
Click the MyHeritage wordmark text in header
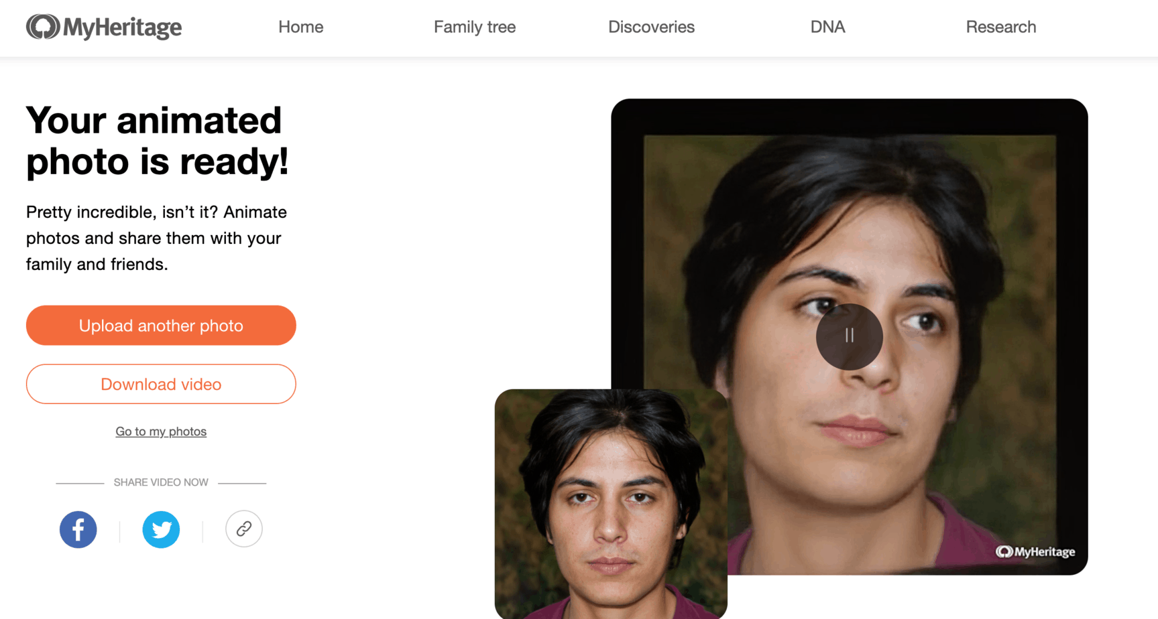123,27
